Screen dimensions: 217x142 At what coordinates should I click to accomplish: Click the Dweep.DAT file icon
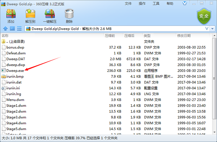coord(4,59)
